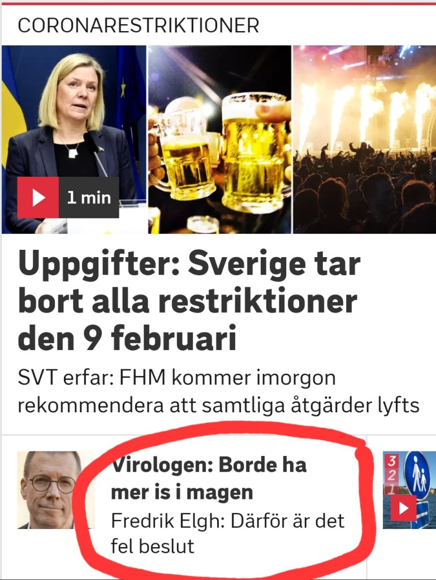Open headline Sverige tar bort alla restriktioner
Screen dimensions: 436x580
[189, 301]
